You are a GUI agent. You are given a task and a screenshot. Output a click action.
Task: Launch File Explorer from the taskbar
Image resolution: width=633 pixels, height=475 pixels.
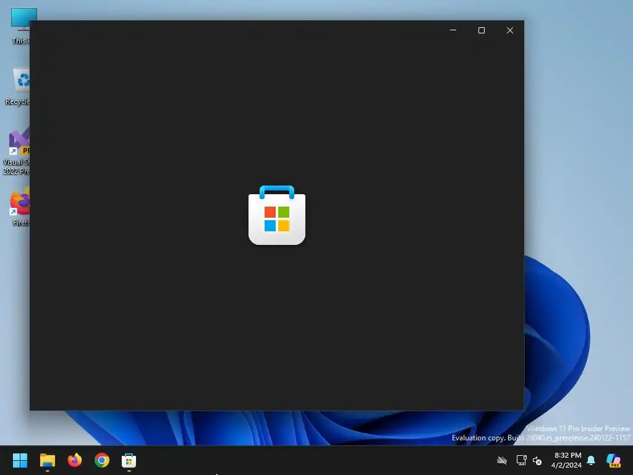click(47, 460)
